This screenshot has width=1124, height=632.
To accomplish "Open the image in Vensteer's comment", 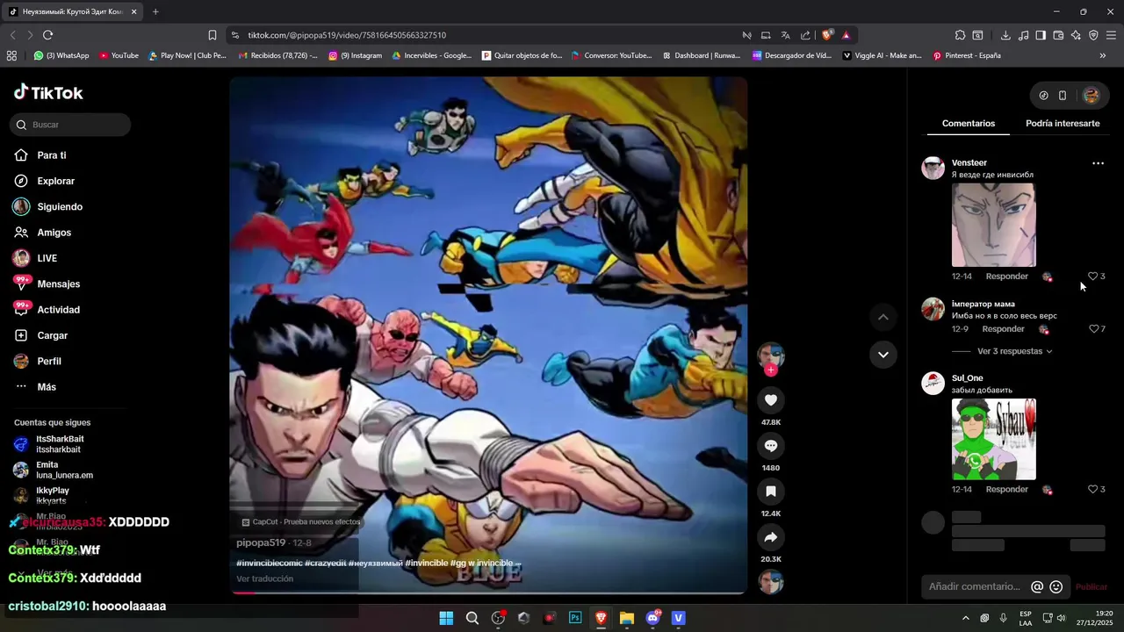I will (x=993, y=225).
